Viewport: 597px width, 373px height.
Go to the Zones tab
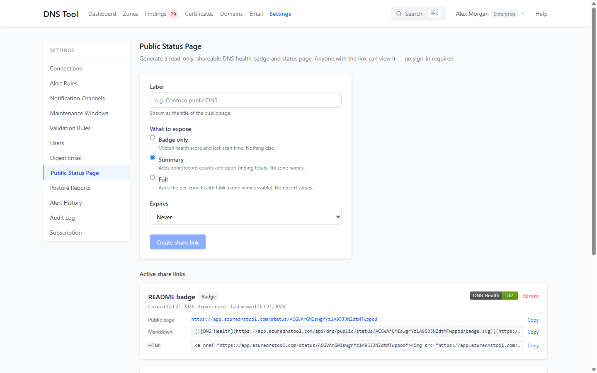click(131, 14)
